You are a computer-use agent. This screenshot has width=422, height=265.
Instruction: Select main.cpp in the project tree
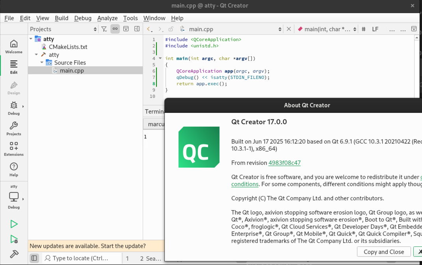click(x=72, y=71)
